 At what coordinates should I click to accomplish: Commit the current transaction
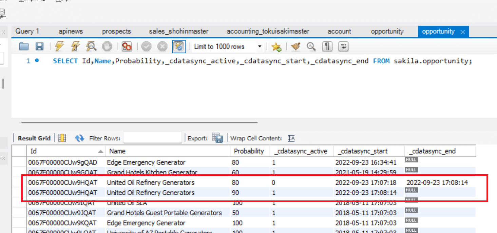146,46
